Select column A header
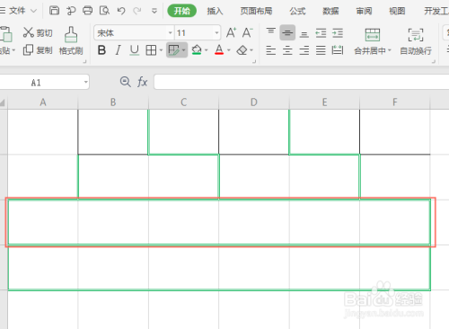 pyautogui.click(x=43, y=102)
